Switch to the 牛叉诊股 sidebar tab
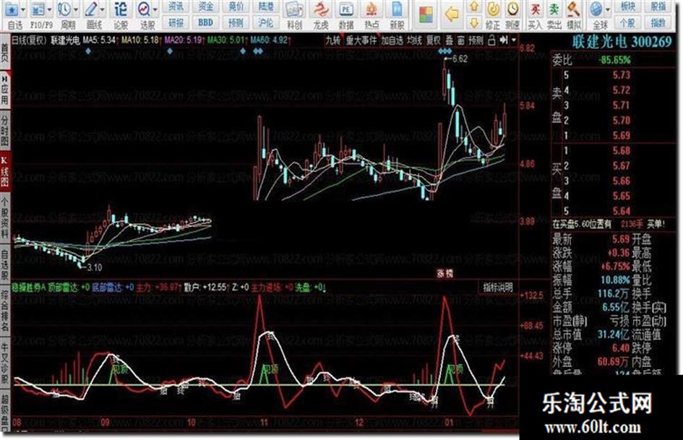This screenshot has width=683, height=440. pos(5,363)
